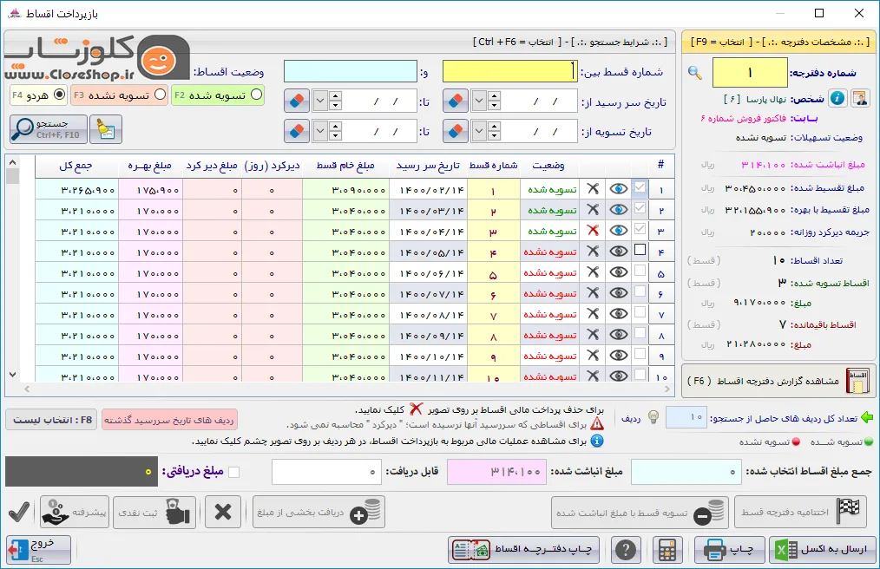Delete payment of installment row 3 (red X)

(593, 231)
